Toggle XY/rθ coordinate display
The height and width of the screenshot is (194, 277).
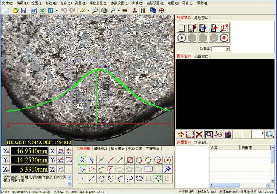coord(69,160)
